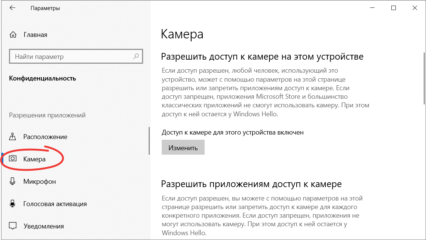Click the microphone icon beside Микрофон
This screenshot has width=426, height=240.
(13, 181)
